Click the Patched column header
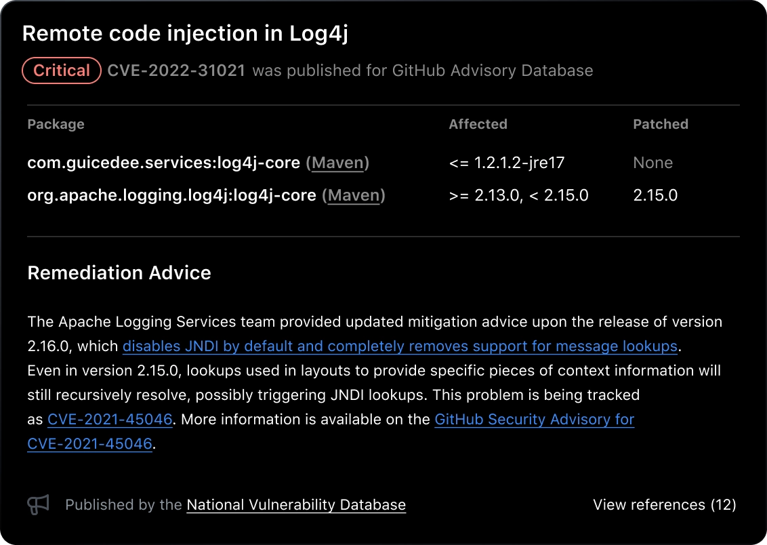 click(x=661, y=124)
